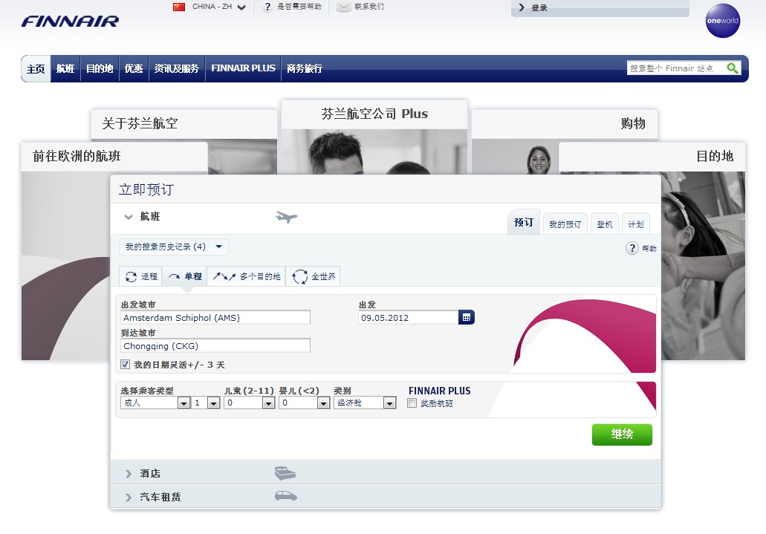Click the help question mark icon in booking panel
Image resolution: width=766 pixels, height=534 pixels.
pos(632,248)
